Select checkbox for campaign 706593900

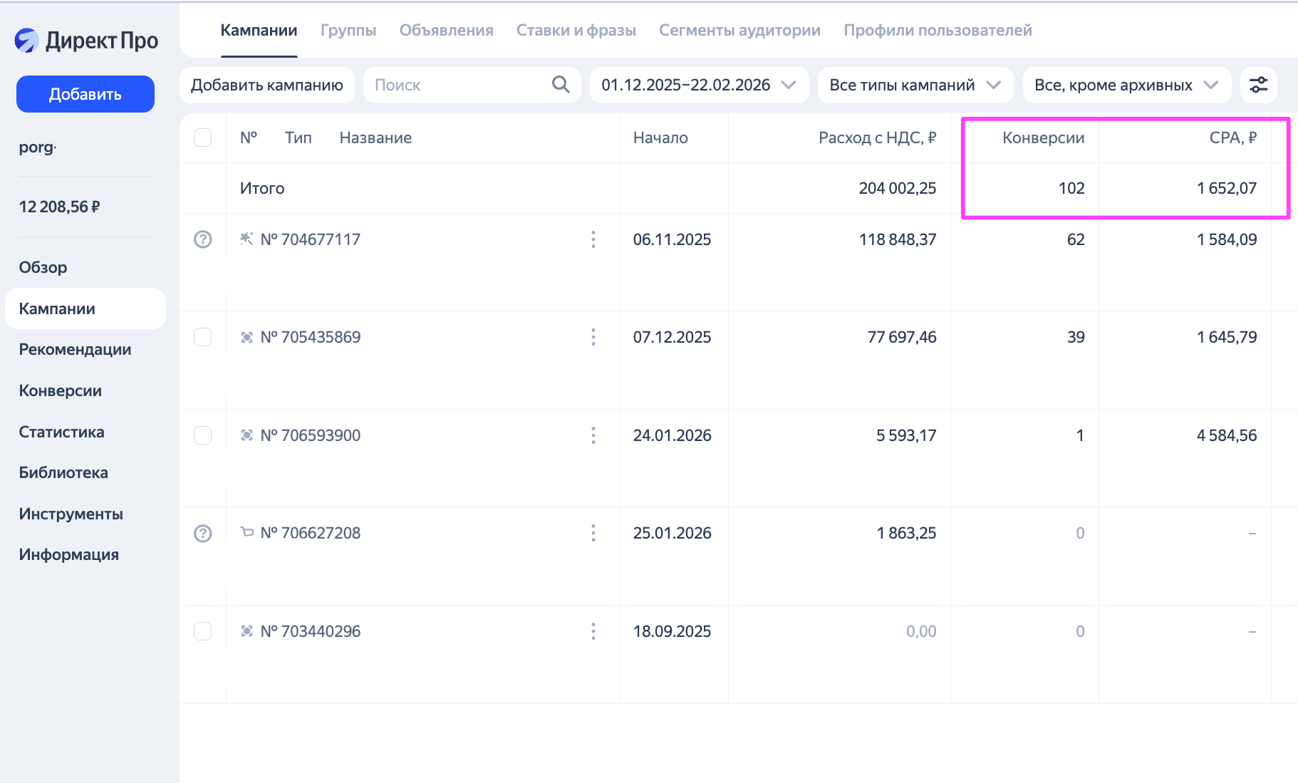point(203,435)
